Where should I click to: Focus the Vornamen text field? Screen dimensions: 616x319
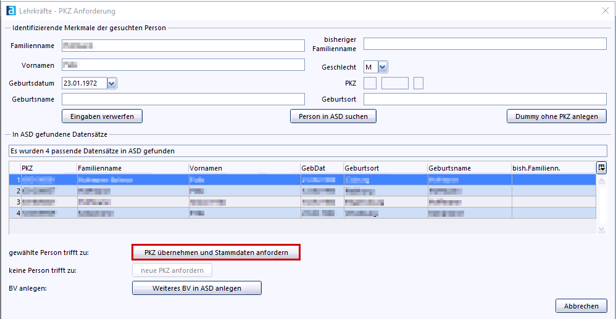click(x=183, y=65)
